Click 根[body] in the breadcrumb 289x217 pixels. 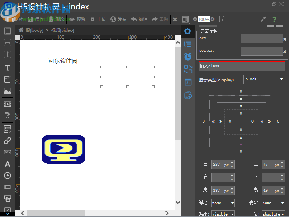pos(34,30)
